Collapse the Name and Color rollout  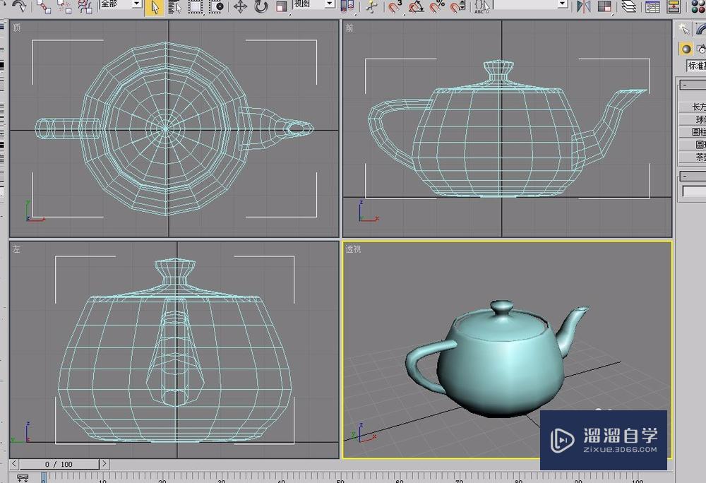(693, 176)
